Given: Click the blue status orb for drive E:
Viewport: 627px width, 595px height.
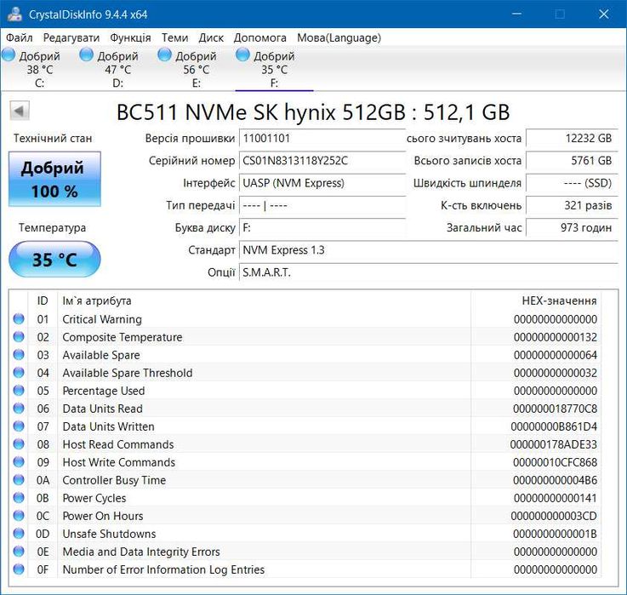Looking at the screenshot, I should click(x=164, y=54).
